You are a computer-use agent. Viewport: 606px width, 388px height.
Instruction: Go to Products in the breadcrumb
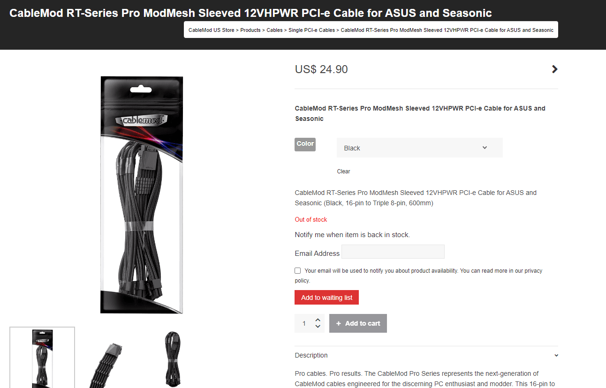pos(250,30)
